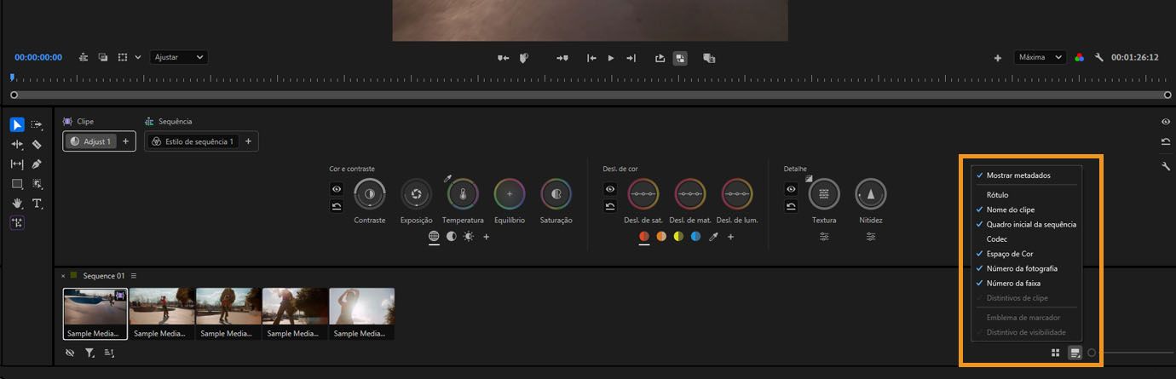This screenshot has width=1176, height=379.
Task: Open the Ajustar zoom dropdown
Action: tap(178, 57)
